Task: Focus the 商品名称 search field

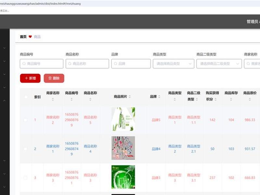Action: (x=87, y=64)
